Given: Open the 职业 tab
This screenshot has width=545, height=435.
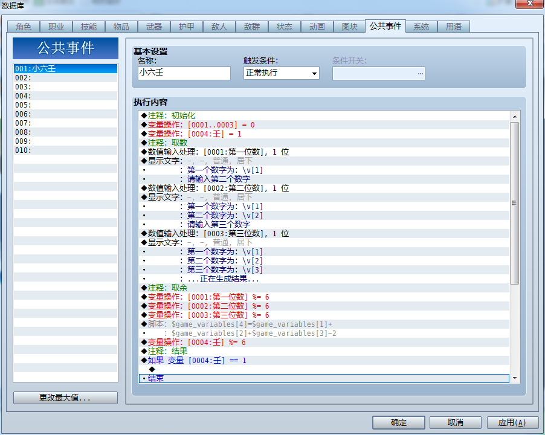Looking at the screenshot, I should pos(56,27).
